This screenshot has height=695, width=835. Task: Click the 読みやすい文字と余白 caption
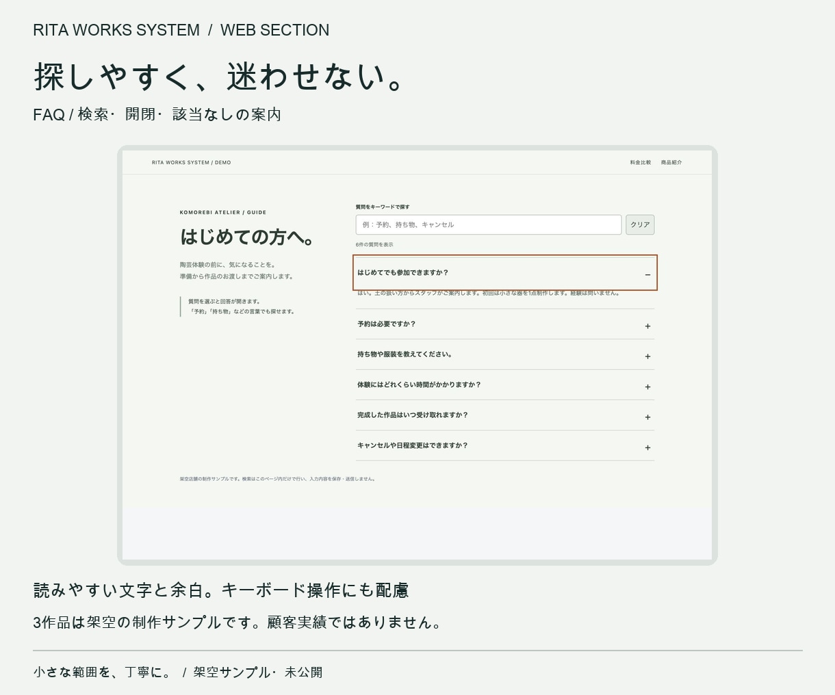[221, 590]
